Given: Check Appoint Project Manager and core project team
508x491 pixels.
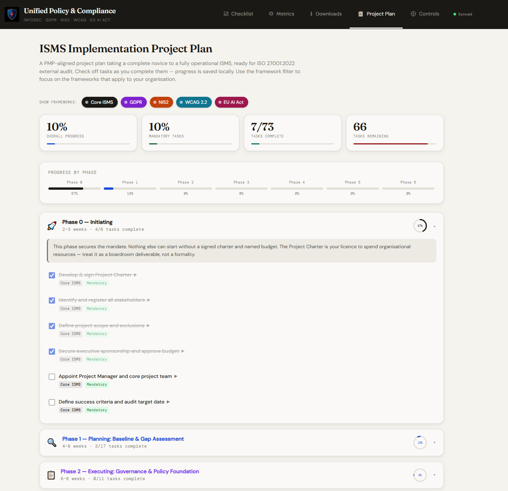Looking at the screenshot, I should 52,377.
